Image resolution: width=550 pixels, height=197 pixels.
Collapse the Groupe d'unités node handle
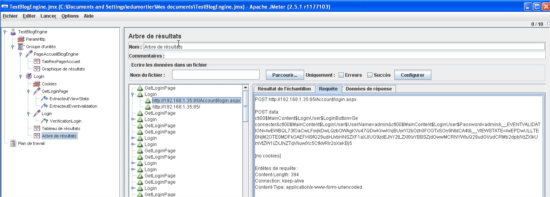(13, 47)
